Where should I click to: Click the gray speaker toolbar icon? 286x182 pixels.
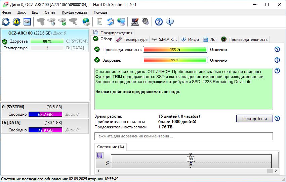[146, 22]
